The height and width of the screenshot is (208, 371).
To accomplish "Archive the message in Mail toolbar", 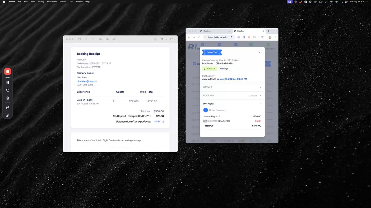I will point(79,39).
